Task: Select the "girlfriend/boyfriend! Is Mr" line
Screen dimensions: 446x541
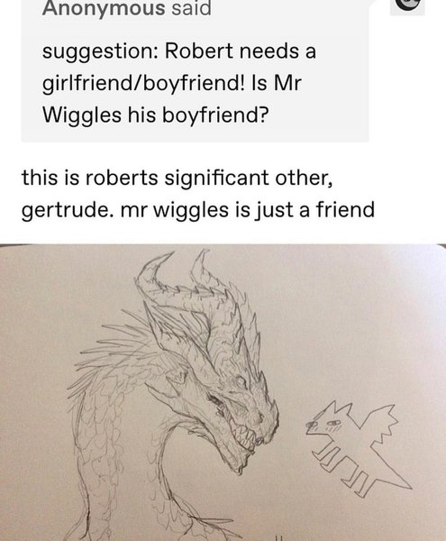Action: [x=172, y=84]
